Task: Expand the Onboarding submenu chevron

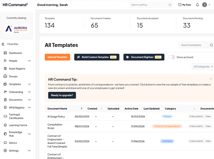Action: coord(29,92)
